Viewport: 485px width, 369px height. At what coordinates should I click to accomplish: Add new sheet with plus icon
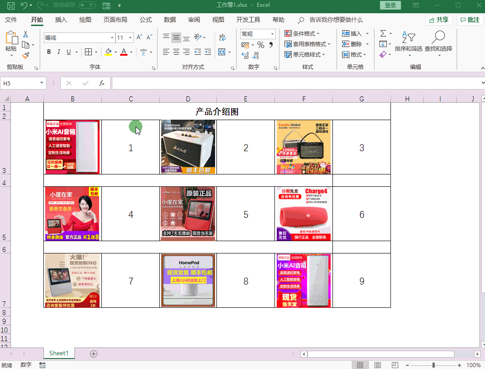pyautogui.click(x=94, y=353)
